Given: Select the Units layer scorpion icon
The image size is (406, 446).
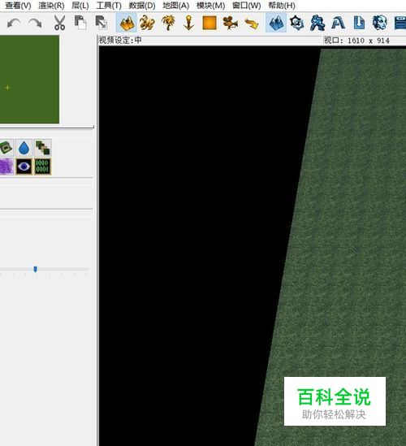Looking at the screenshot, I should pyautogui.click(x=147, y=23).
